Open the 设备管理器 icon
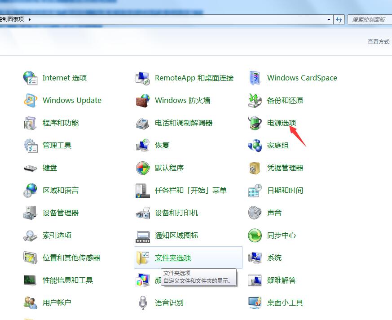This screenshot has width=392, height=320. 30,213
